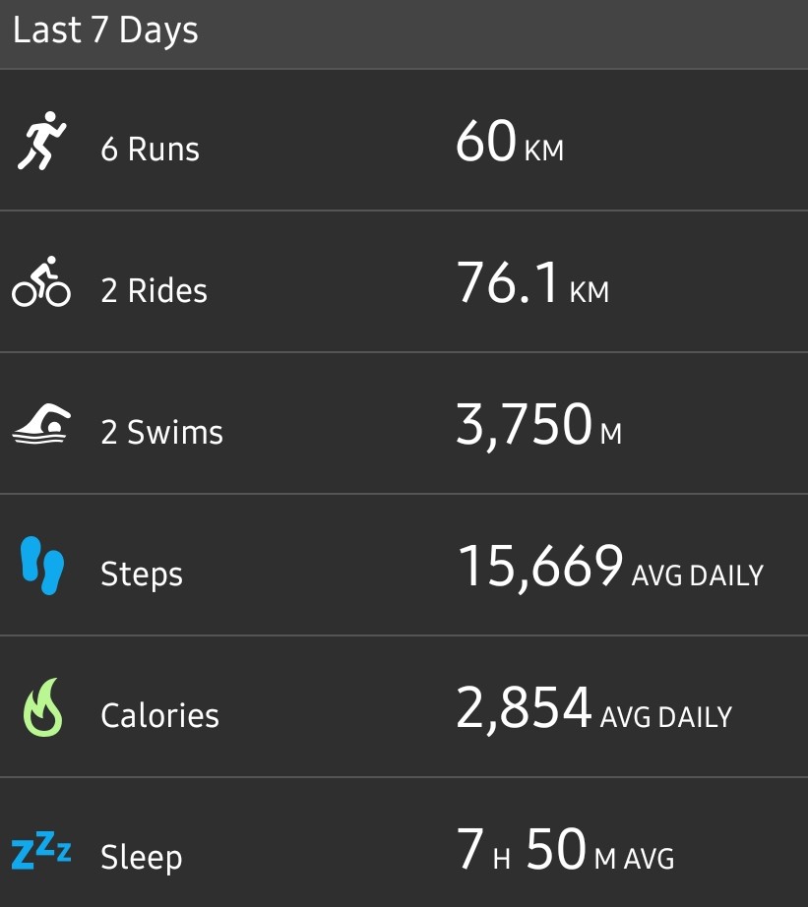Tap the blue footprints icon
The height and width of the screenshot is (907, 808).
coord(41,566)
